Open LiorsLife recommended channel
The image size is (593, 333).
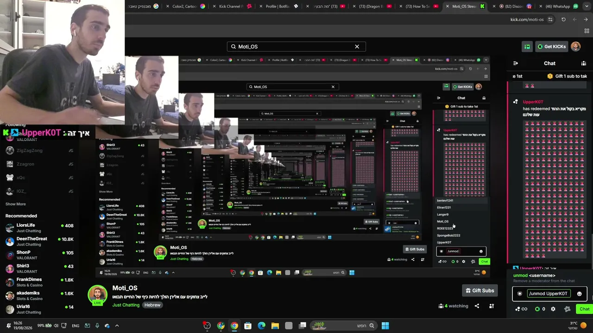39,228
